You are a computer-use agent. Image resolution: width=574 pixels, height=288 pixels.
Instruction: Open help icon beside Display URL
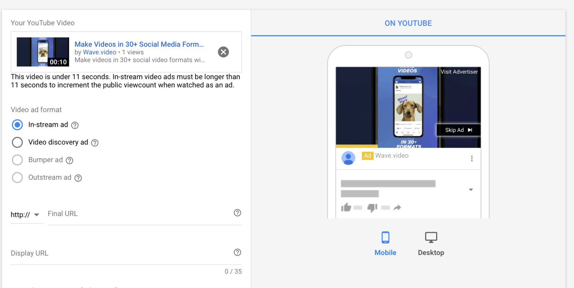coord(237,252)
